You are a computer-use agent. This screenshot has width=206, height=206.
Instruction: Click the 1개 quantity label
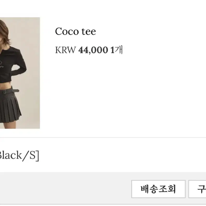tap(117, 50)
